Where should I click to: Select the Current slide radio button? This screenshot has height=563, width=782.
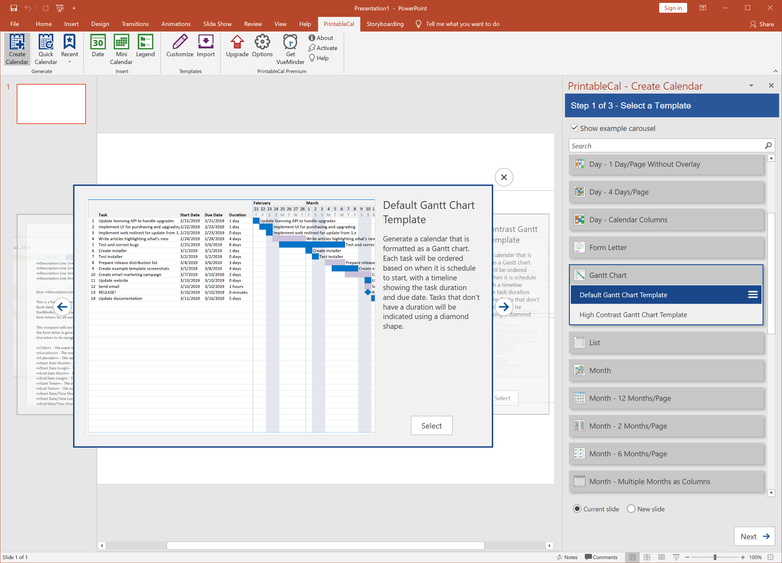[577, 508]
